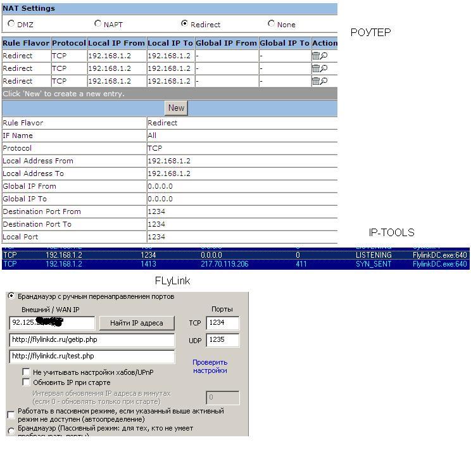View details of first Redirect rule via magnifier
This screenshot has width=471, height=466.
(323, 56)
